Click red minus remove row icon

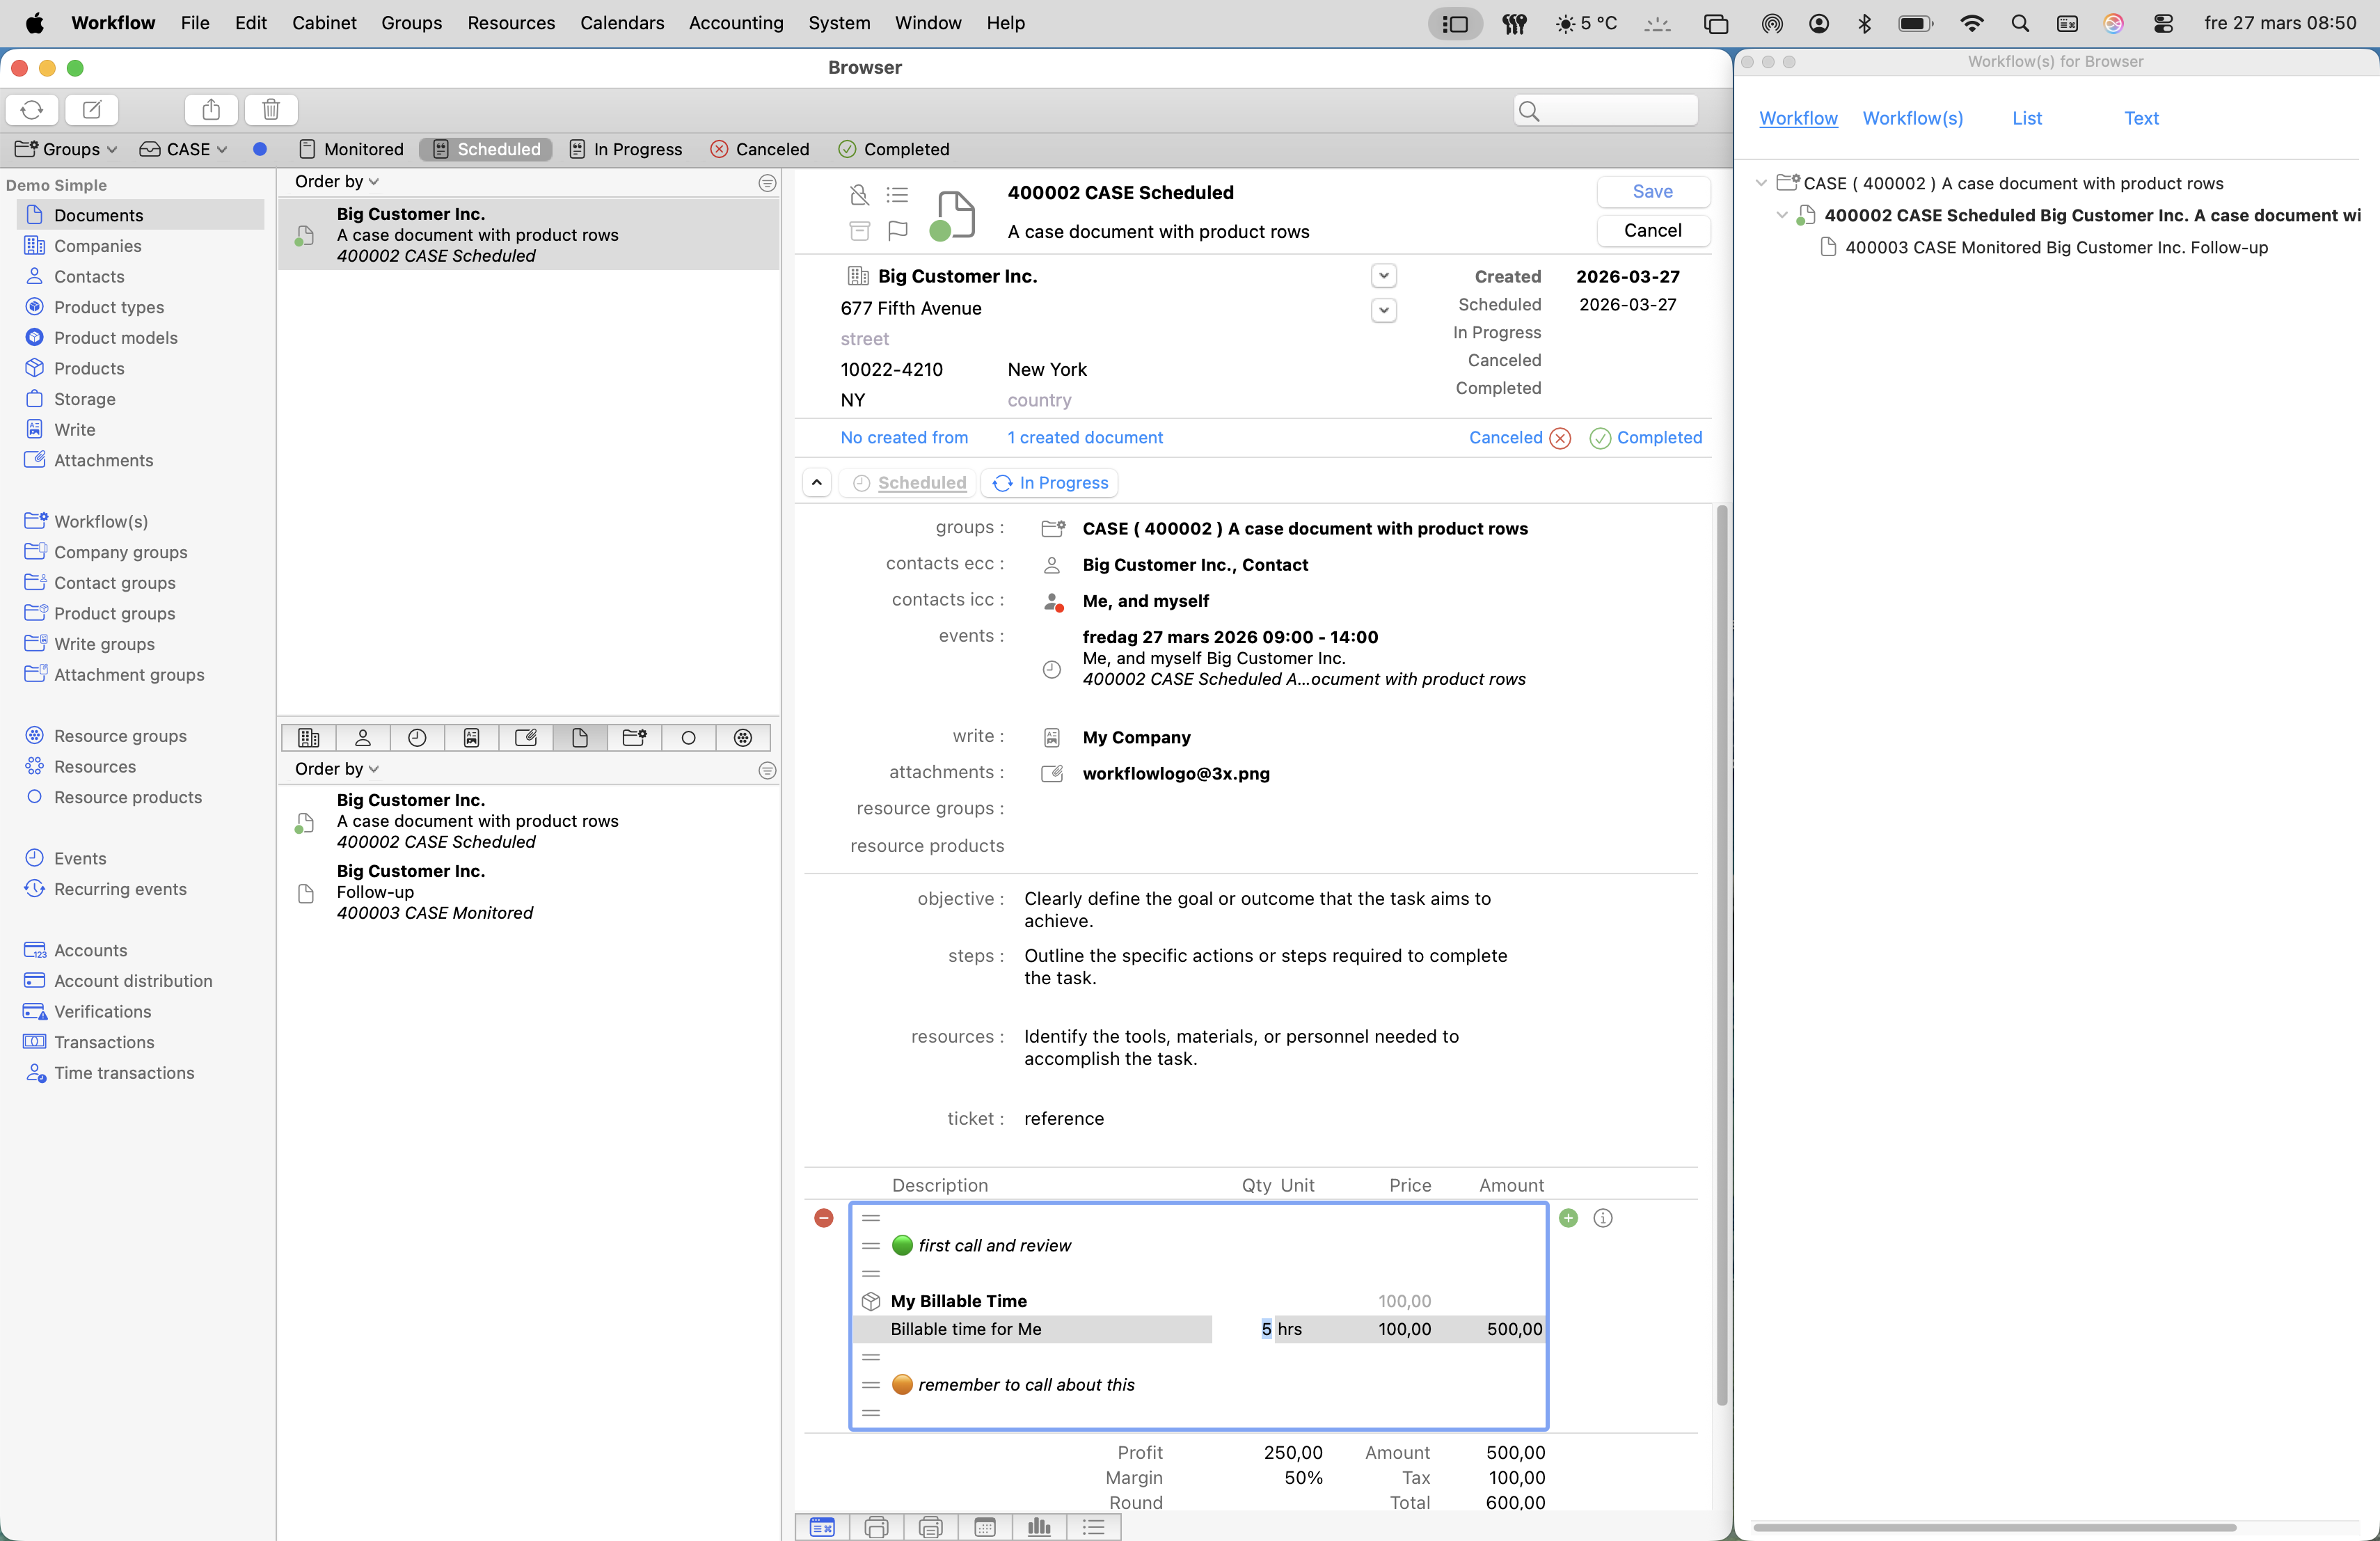(824, 1217)
